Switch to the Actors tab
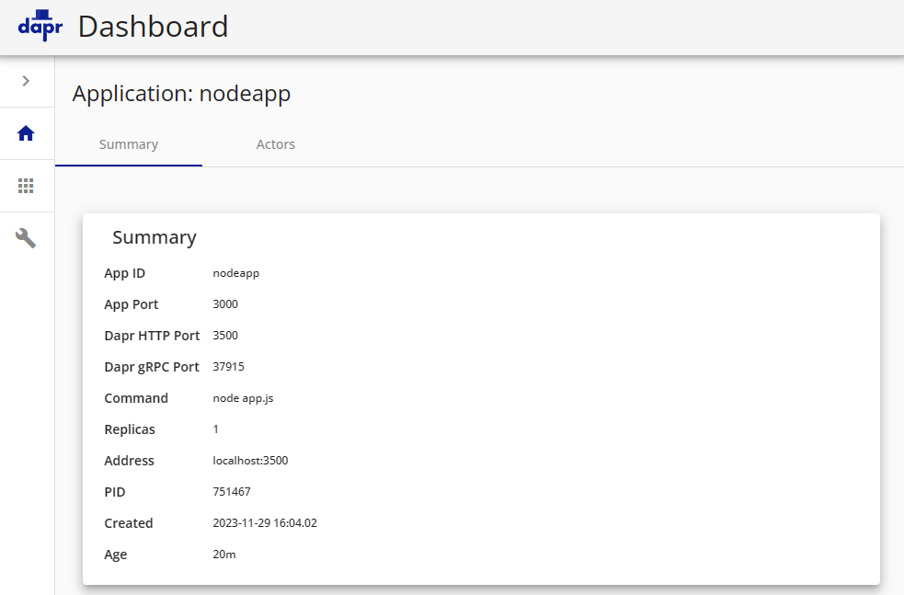 (x=276, y=144)
